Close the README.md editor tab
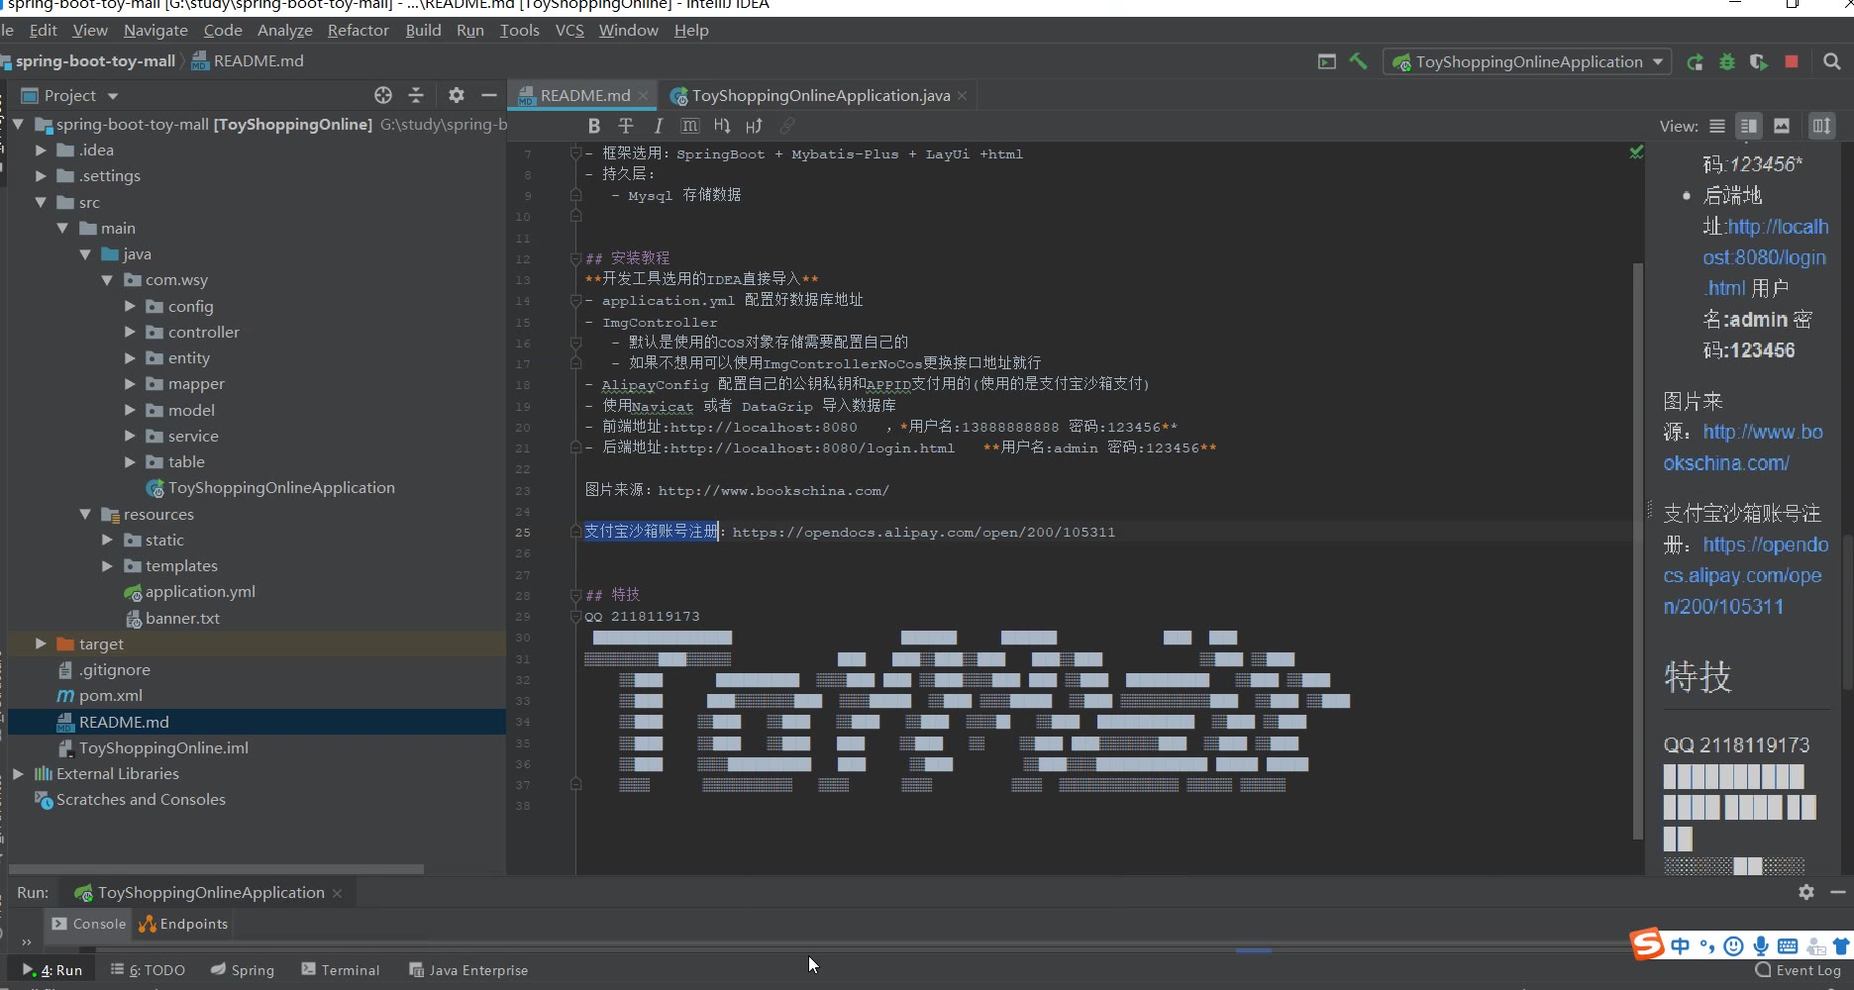 [x=643, y=95]
